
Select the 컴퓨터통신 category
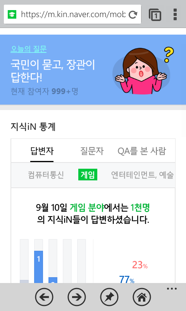pos(46,175)
